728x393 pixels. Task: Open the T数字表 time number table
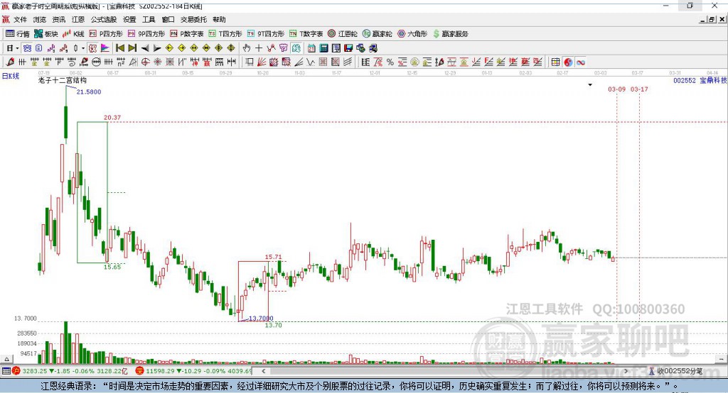(306, 34)
